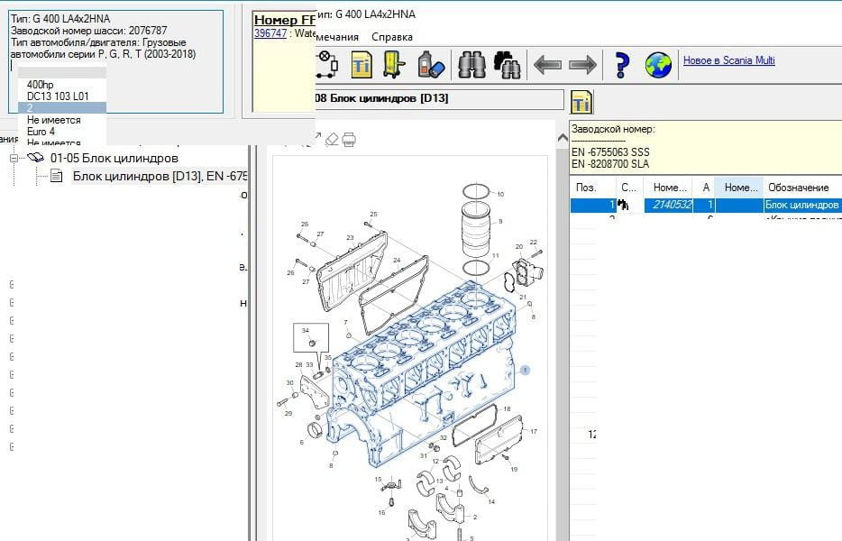This screenshot has width=842, height=541.
Task: Go forward using the right arrow
Action: coord(582,64)
